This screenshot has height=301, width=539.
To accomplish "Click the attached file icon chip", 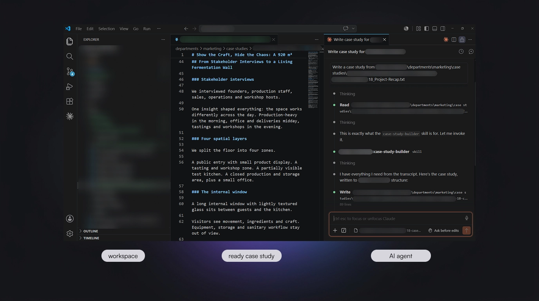I will point(356,230).
